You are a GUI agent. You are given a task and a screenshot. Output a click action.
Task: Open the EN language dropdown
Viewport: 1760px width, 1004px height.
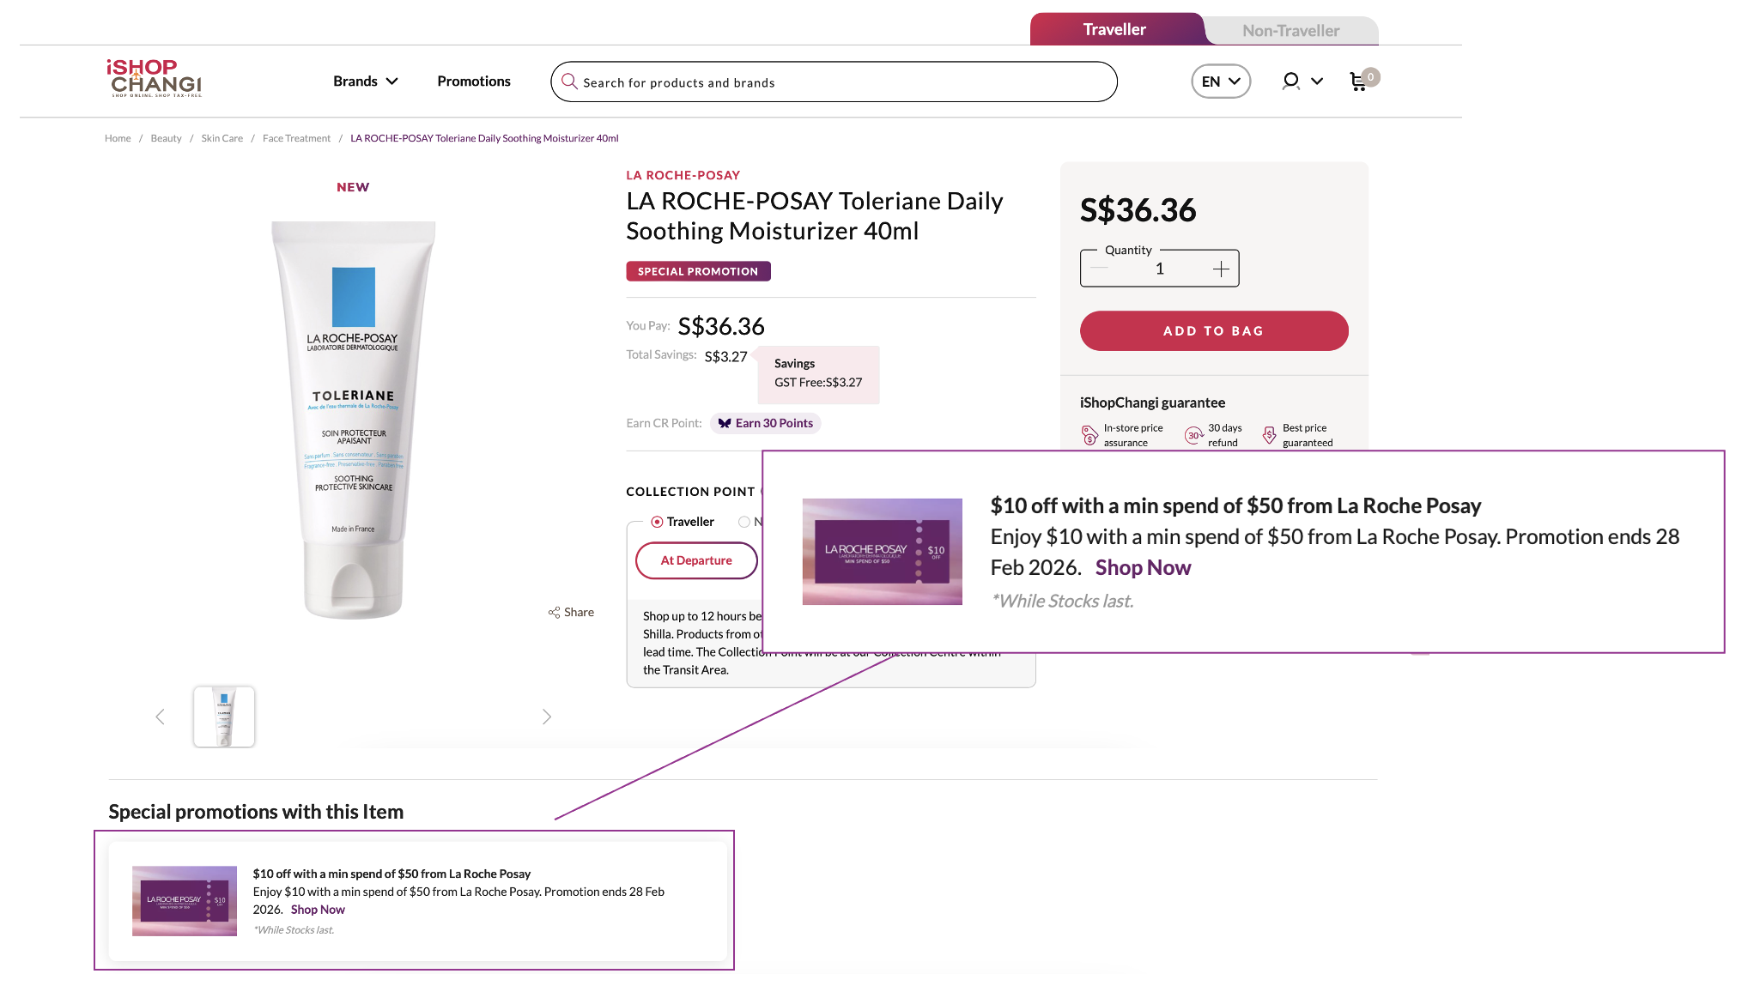click(1220, 82)
